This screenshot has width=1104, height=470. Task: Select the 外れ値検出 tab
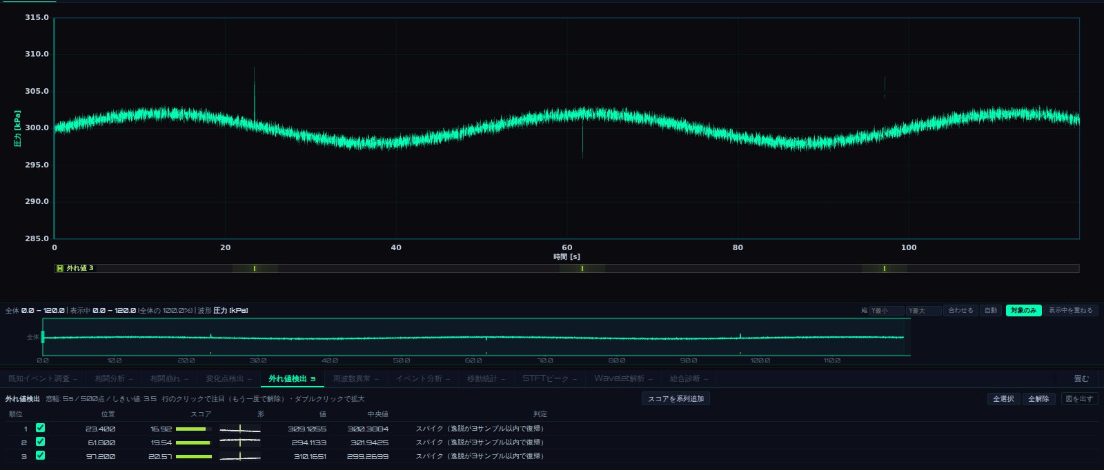pyautogui.click(x=292, y=378)
